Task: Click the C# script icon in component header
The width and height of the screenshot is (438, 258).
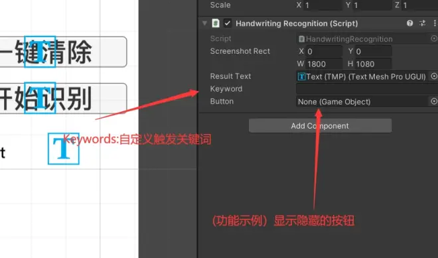Action: (216, 23)
